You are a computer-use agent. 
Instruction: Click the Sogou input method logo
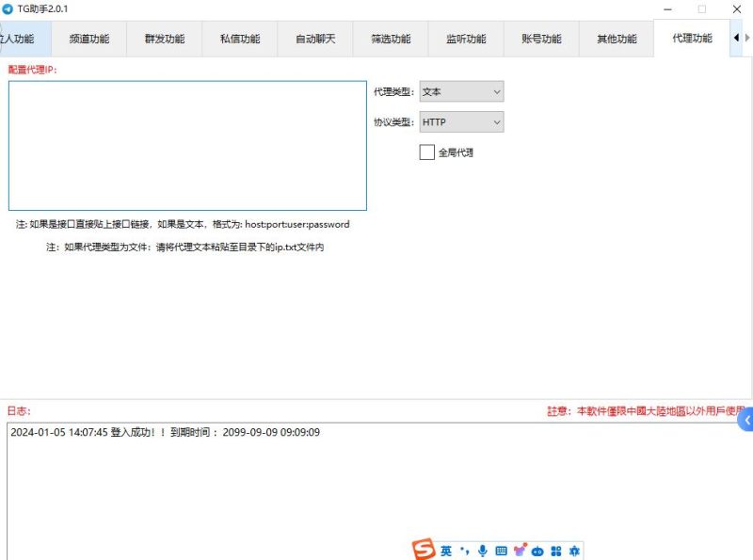425,550
